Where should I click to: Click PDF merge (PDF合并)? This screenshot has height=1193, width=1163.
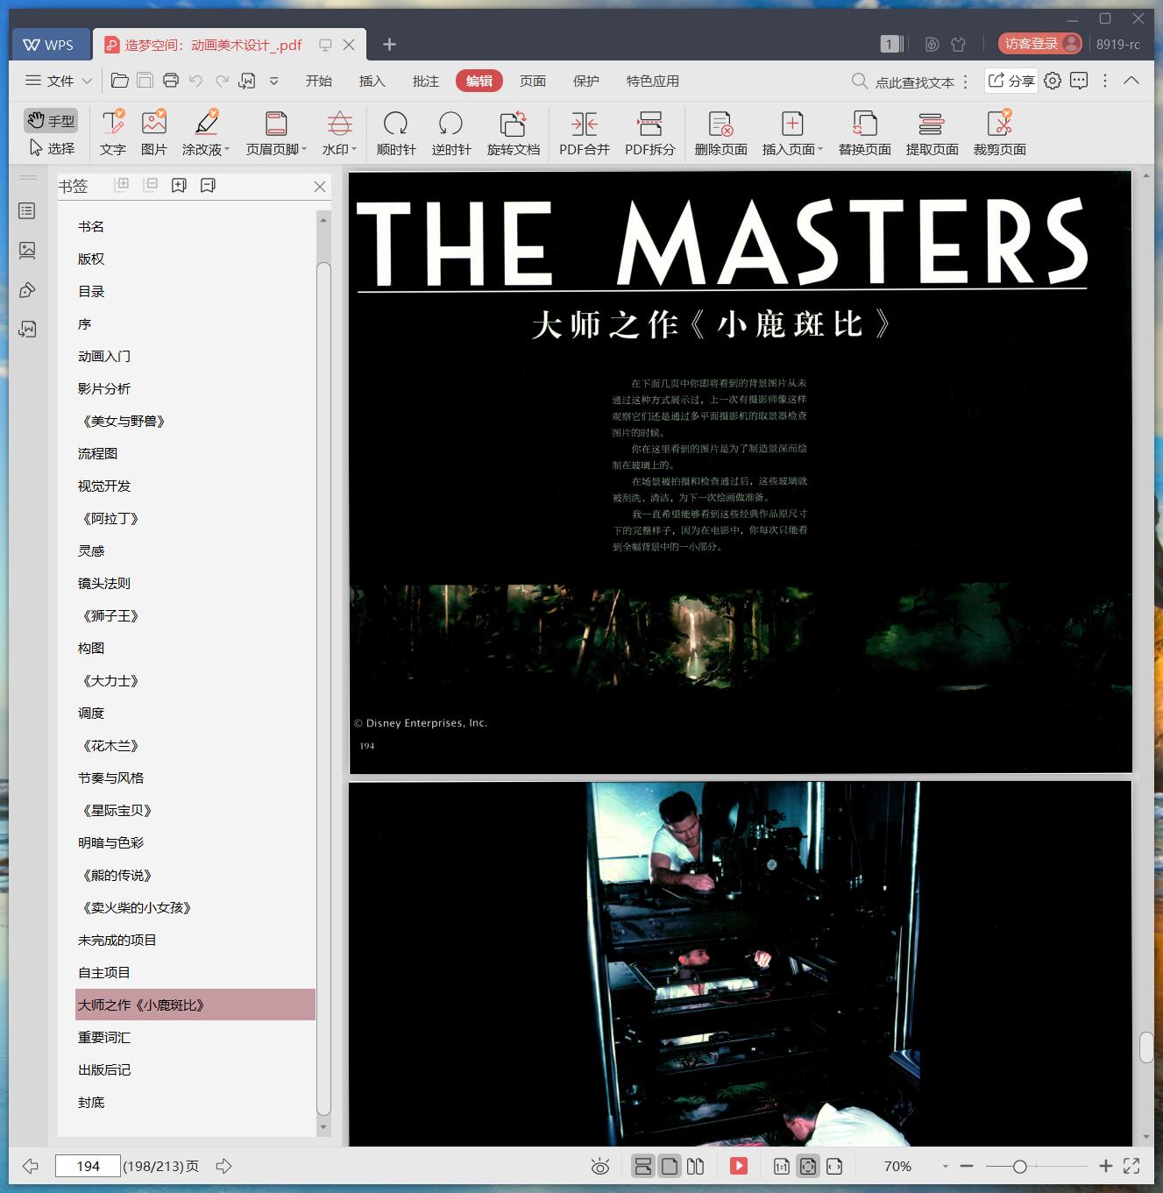coord(585,133)
